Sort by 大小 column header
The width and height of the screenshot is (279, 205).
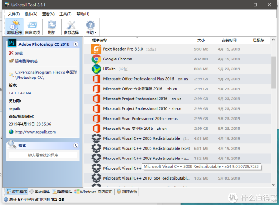click(201, 40)
